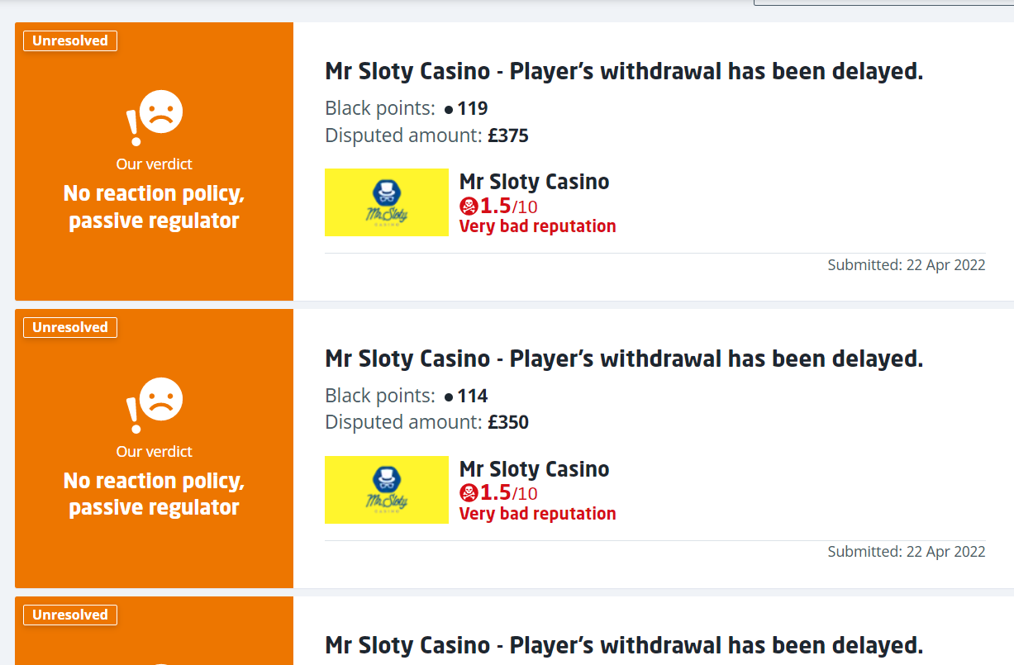Click the black dot beside 119 points
The height and width of the screenshot is (665, 1014).
(x=449, y=109)
